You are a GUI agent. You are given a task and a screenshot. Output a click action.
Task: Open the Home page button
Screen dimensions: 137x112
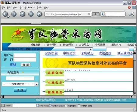[x=39, y=14]
